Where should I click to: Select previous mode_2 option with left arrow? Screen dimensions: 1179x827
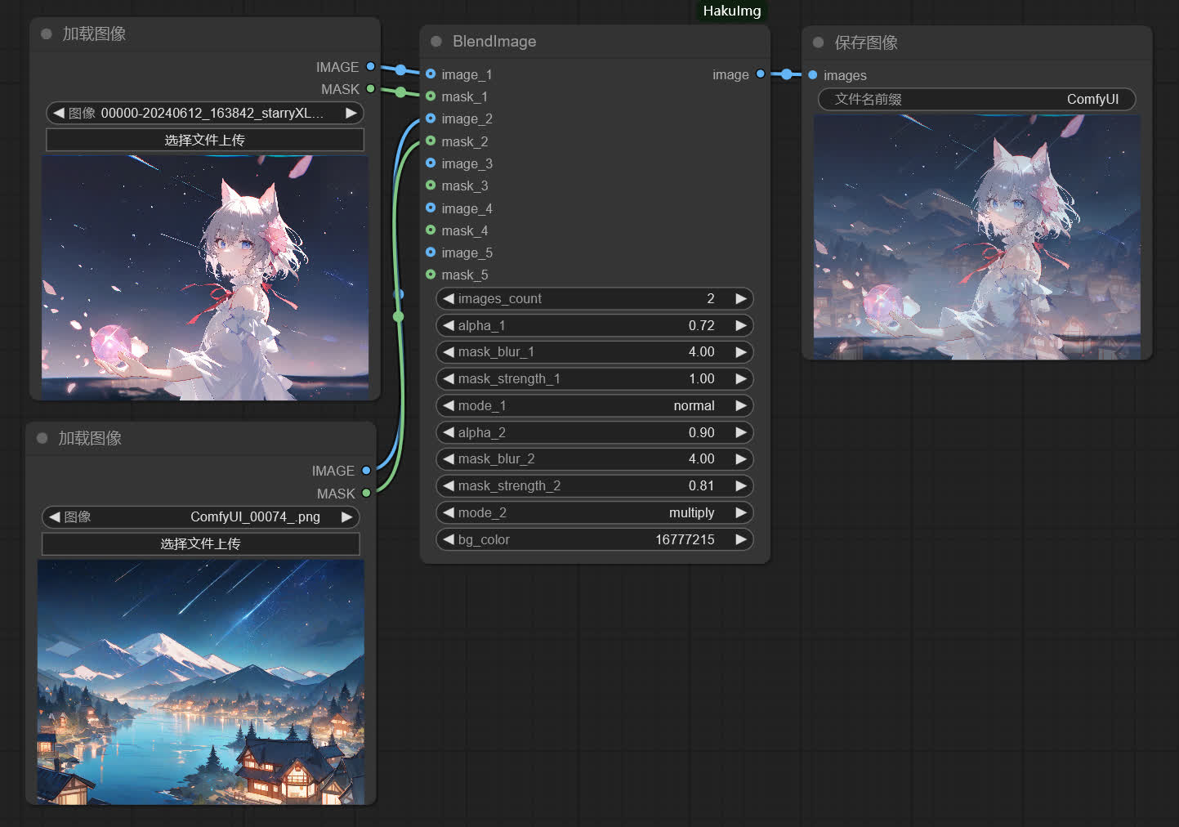pos(448,512)
